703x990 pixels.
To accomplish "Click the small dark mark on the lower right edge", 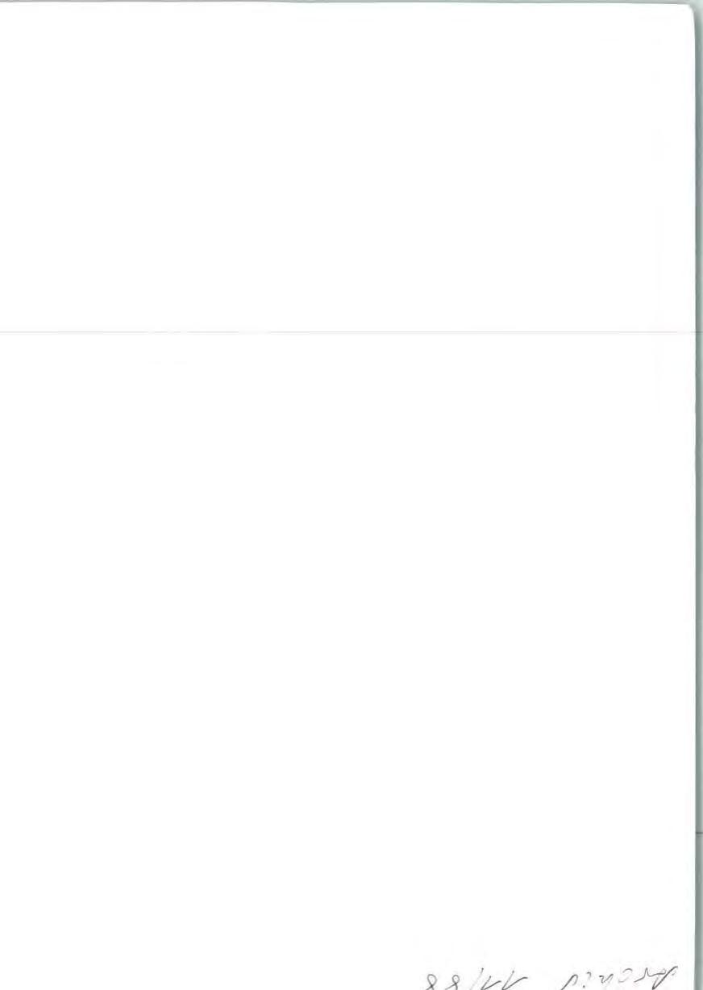I will pos(698,831).
